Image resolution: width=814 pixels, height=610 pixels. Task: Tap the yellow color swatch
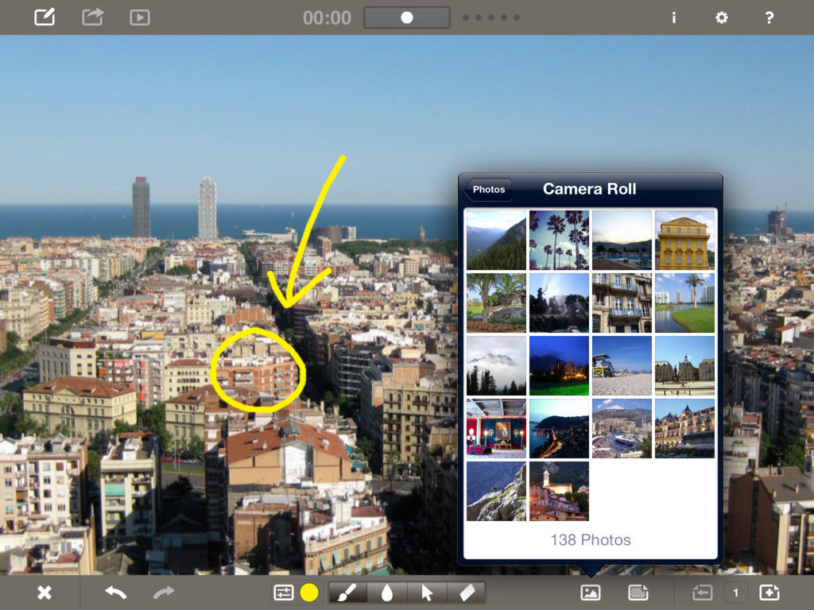tap(309, 593)
